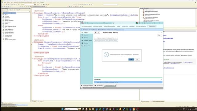Click the Администратор user name in title bar

[149, 23]
